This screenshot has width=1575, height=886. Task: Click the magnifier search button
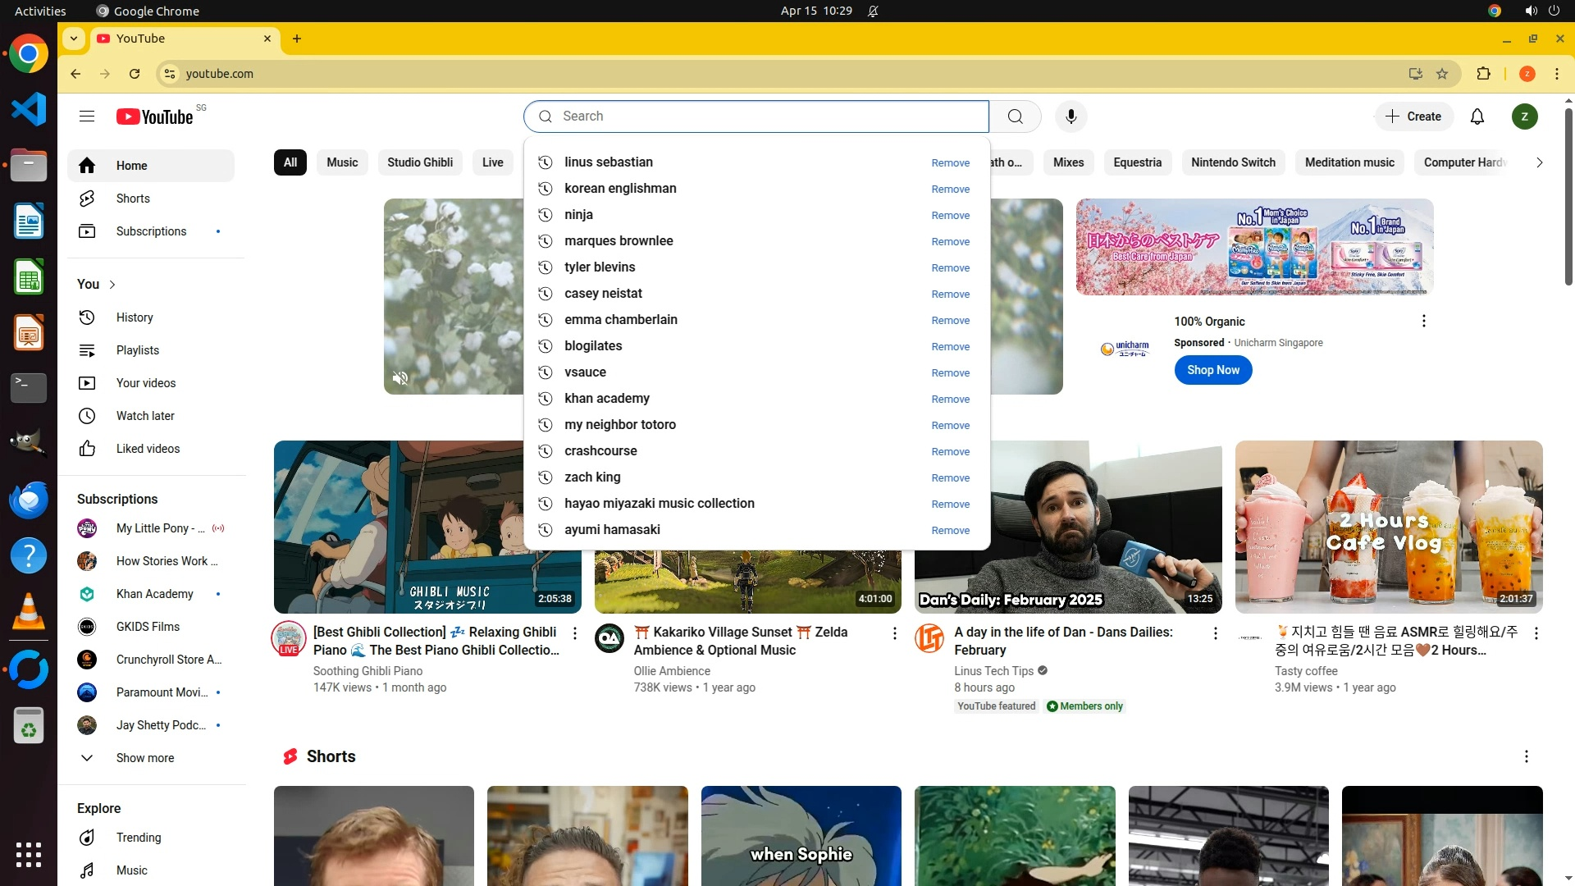1015,116
